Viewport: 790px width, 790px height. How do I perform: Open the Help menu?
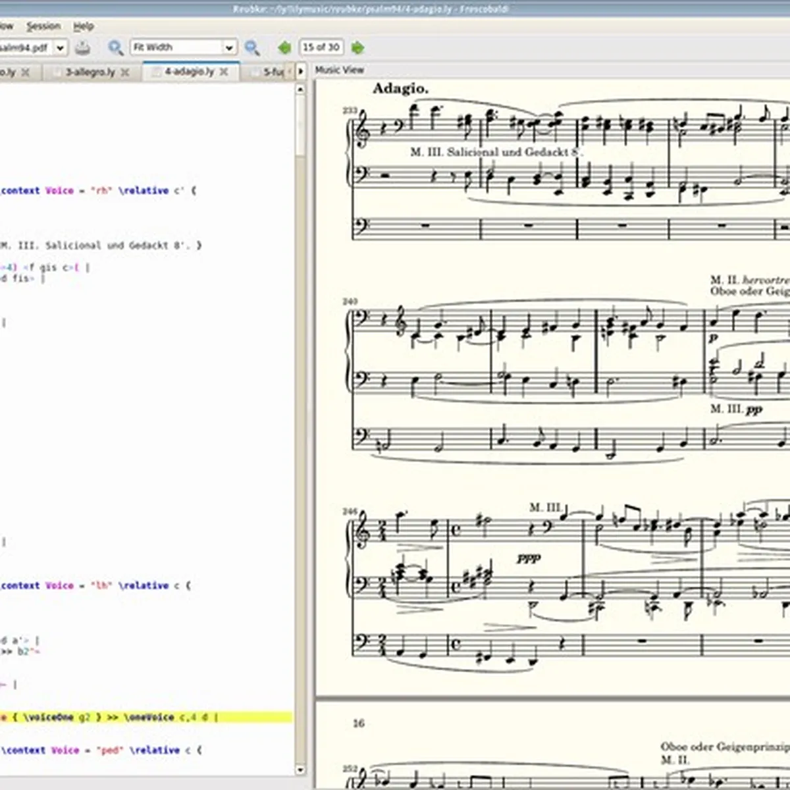point(84,26)
